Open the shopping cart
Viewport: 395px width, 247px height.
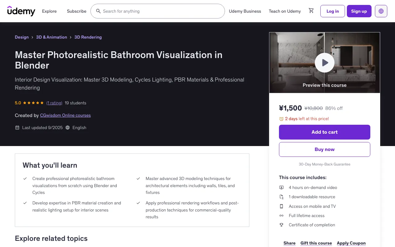[x=311, y=11]
